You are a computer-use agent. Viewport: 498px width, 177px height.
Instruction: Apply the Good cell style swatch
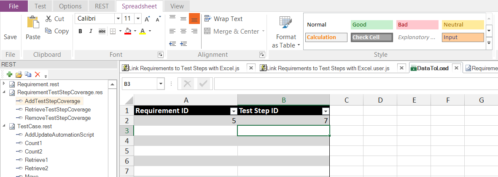(370, 25)
